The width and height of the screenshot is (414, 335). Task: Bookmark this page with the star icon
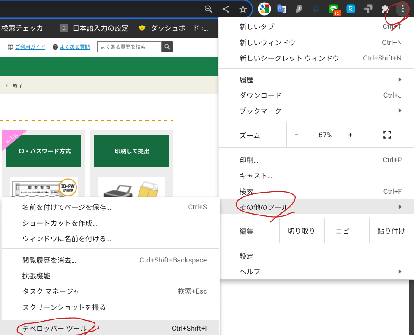coord(243,9)
